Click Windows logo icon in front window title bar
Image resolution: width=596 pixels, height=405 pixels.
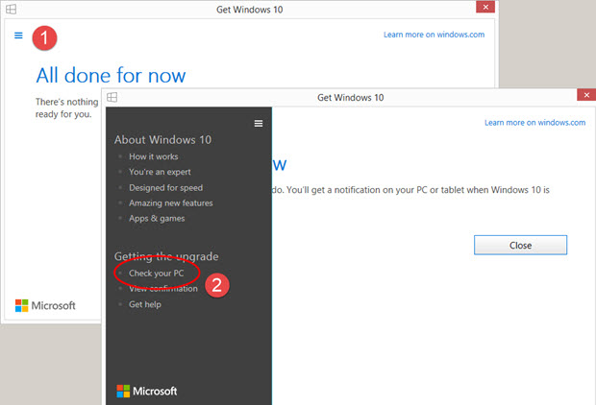(112, 97)
